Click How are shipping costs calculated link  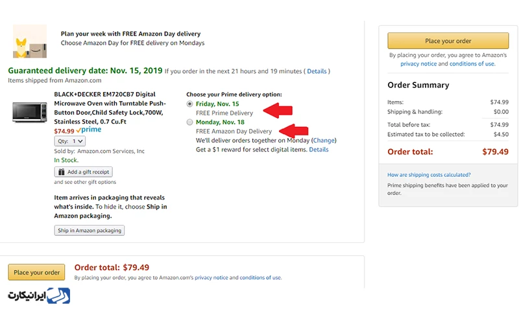pyautogui.click(x=429, y=175)
